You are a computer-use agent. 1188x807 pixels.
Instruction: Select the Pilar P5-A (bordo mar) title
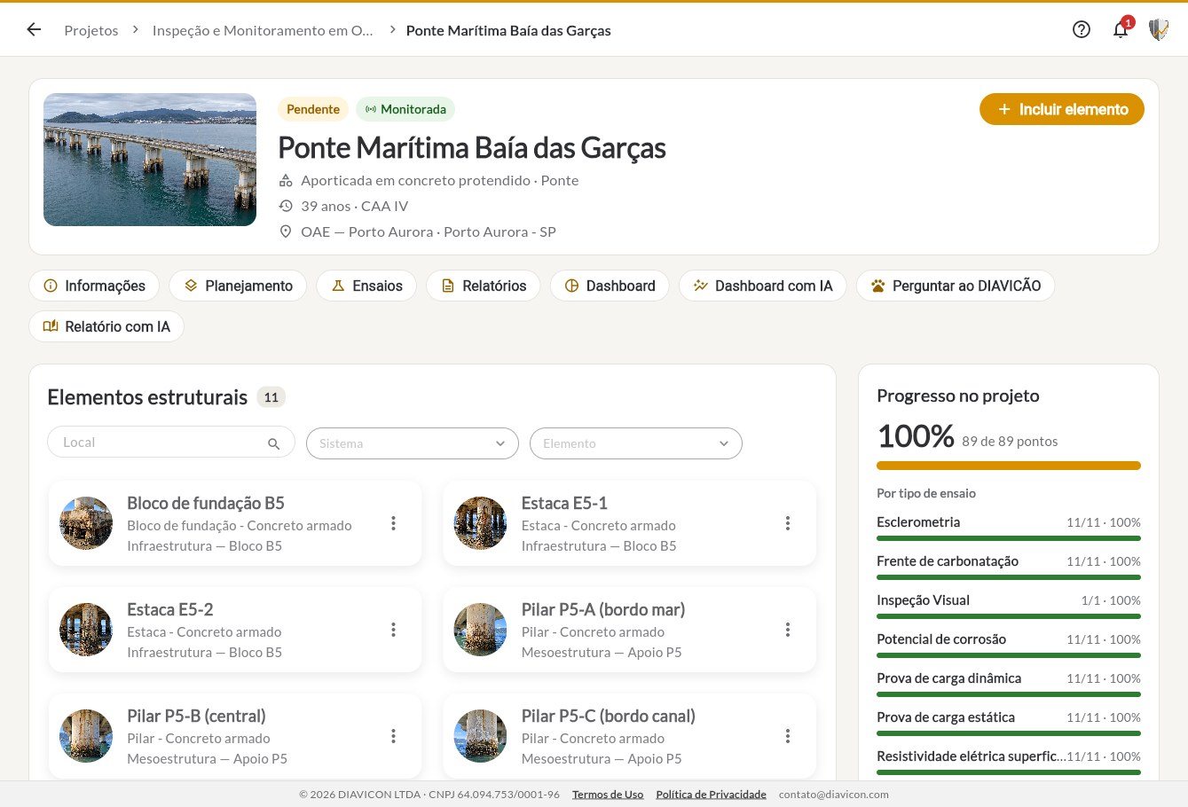[603, 609]
